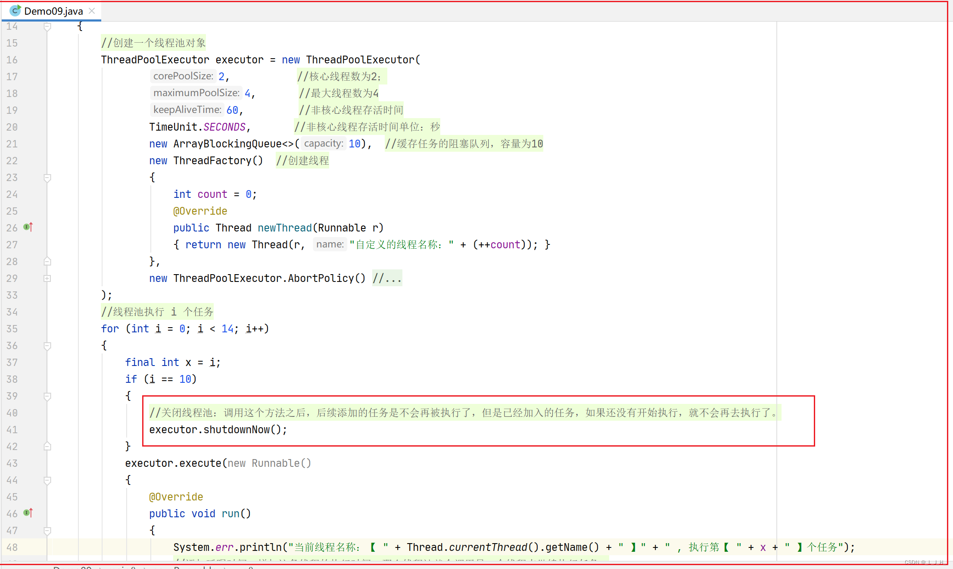Click the keepAliveTime parameter hint
Screen dimensions: 953x569
pyautogui.click(x=187, y=110)
